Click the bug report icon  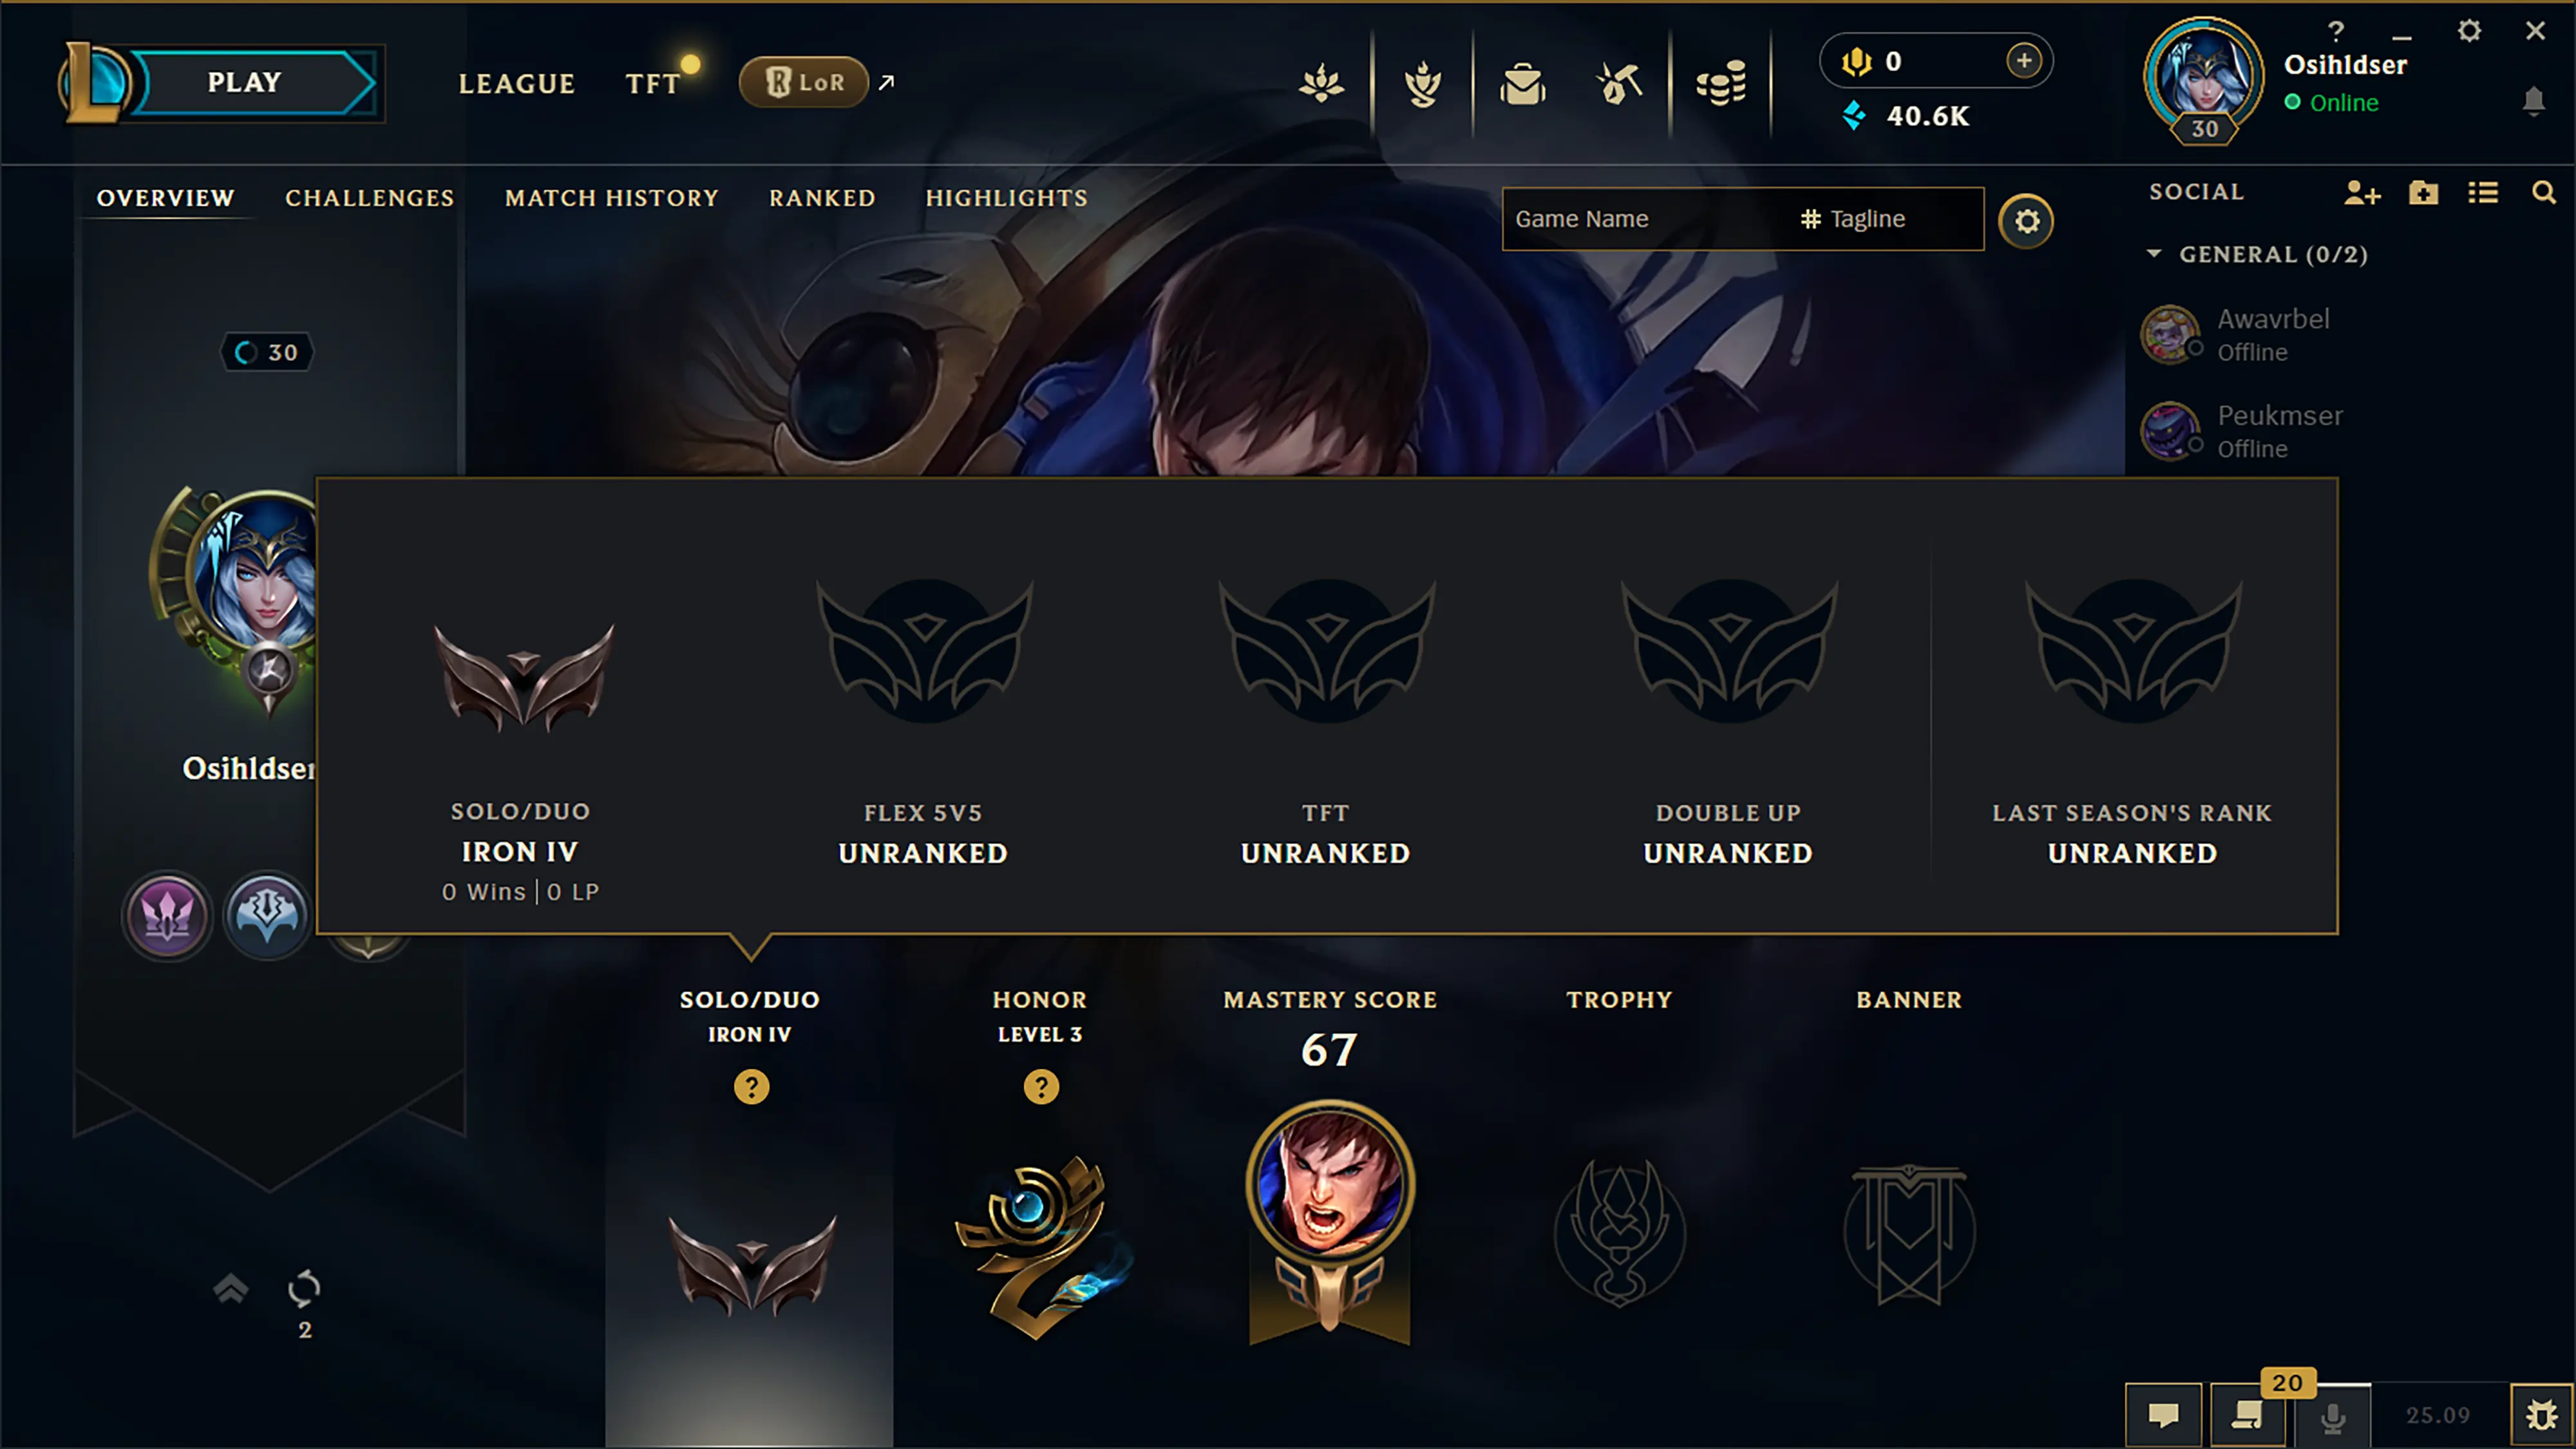2541,1415
